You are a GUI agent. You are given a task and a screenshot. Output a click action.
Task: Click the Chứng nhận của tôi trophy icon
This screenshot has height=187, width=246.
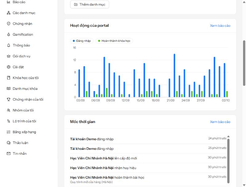9,99
